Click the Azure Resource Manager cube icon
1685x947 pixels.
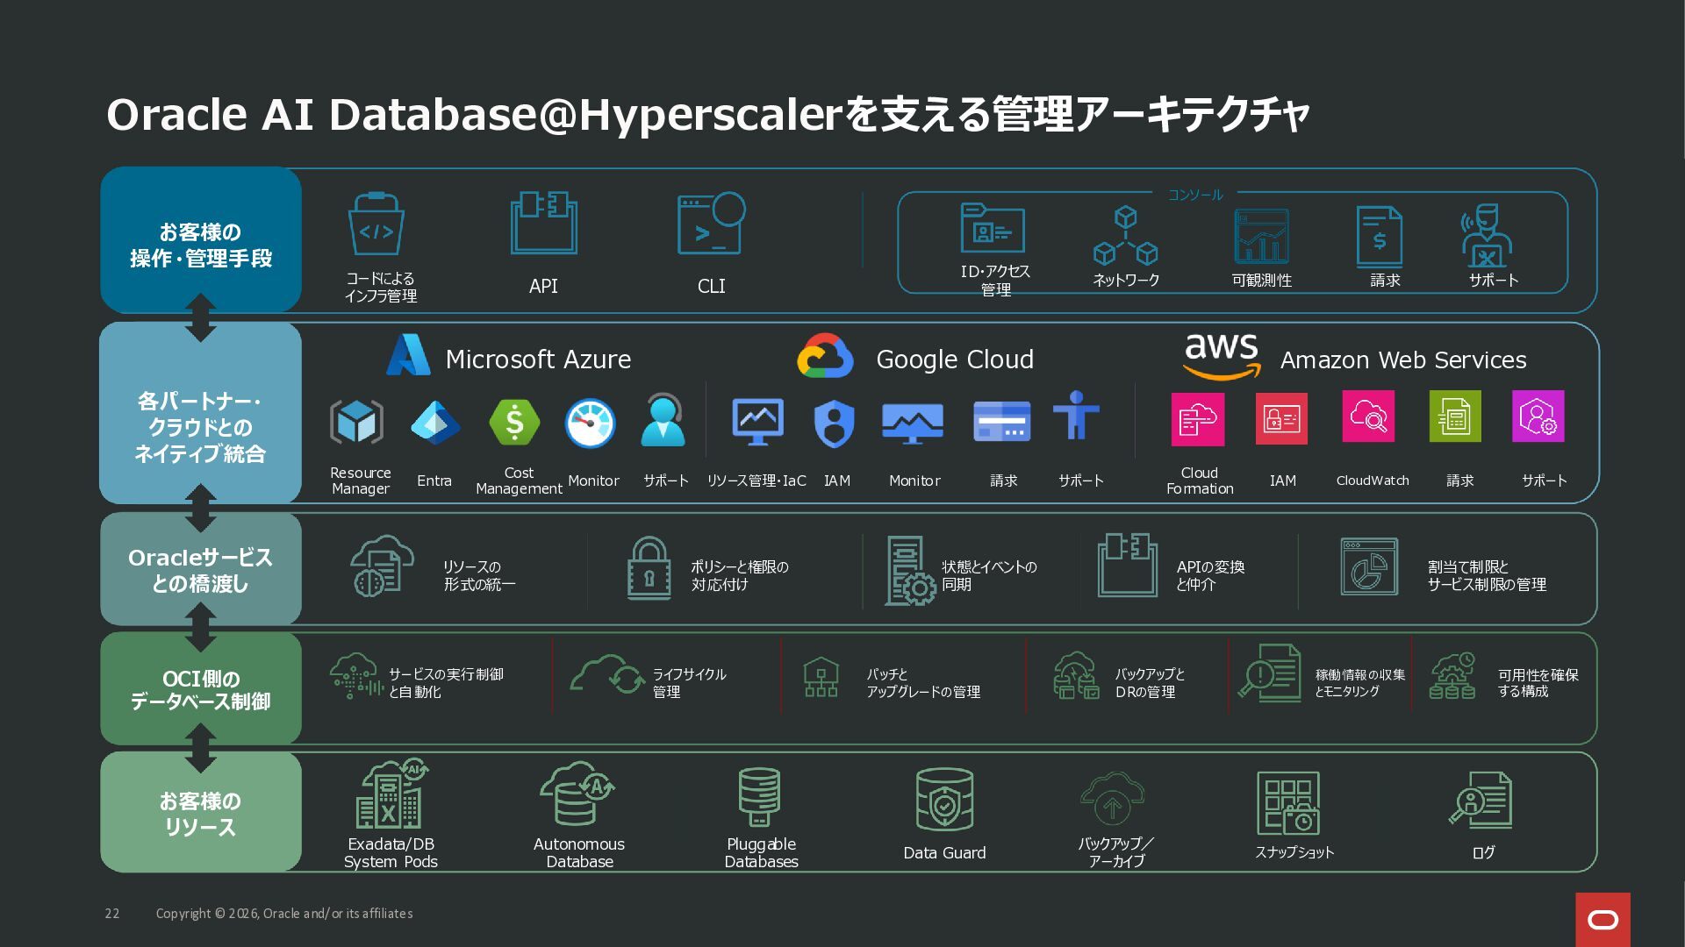(x=356, y=423)
